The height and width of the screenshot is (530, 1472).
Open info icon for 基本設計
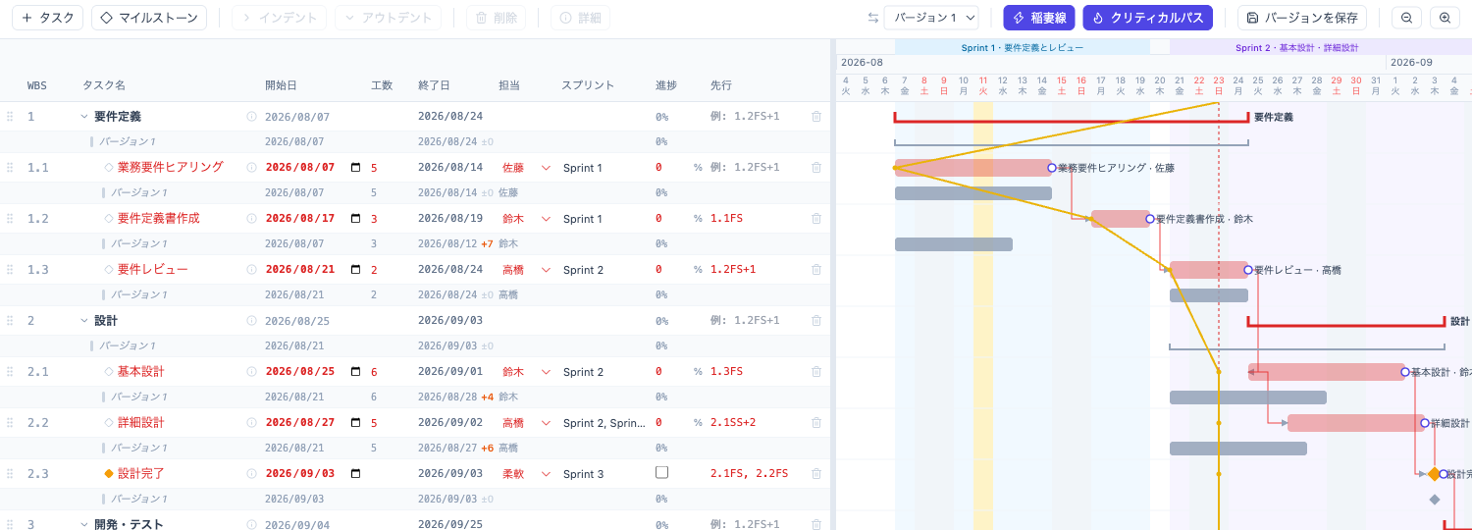(251, 372)
